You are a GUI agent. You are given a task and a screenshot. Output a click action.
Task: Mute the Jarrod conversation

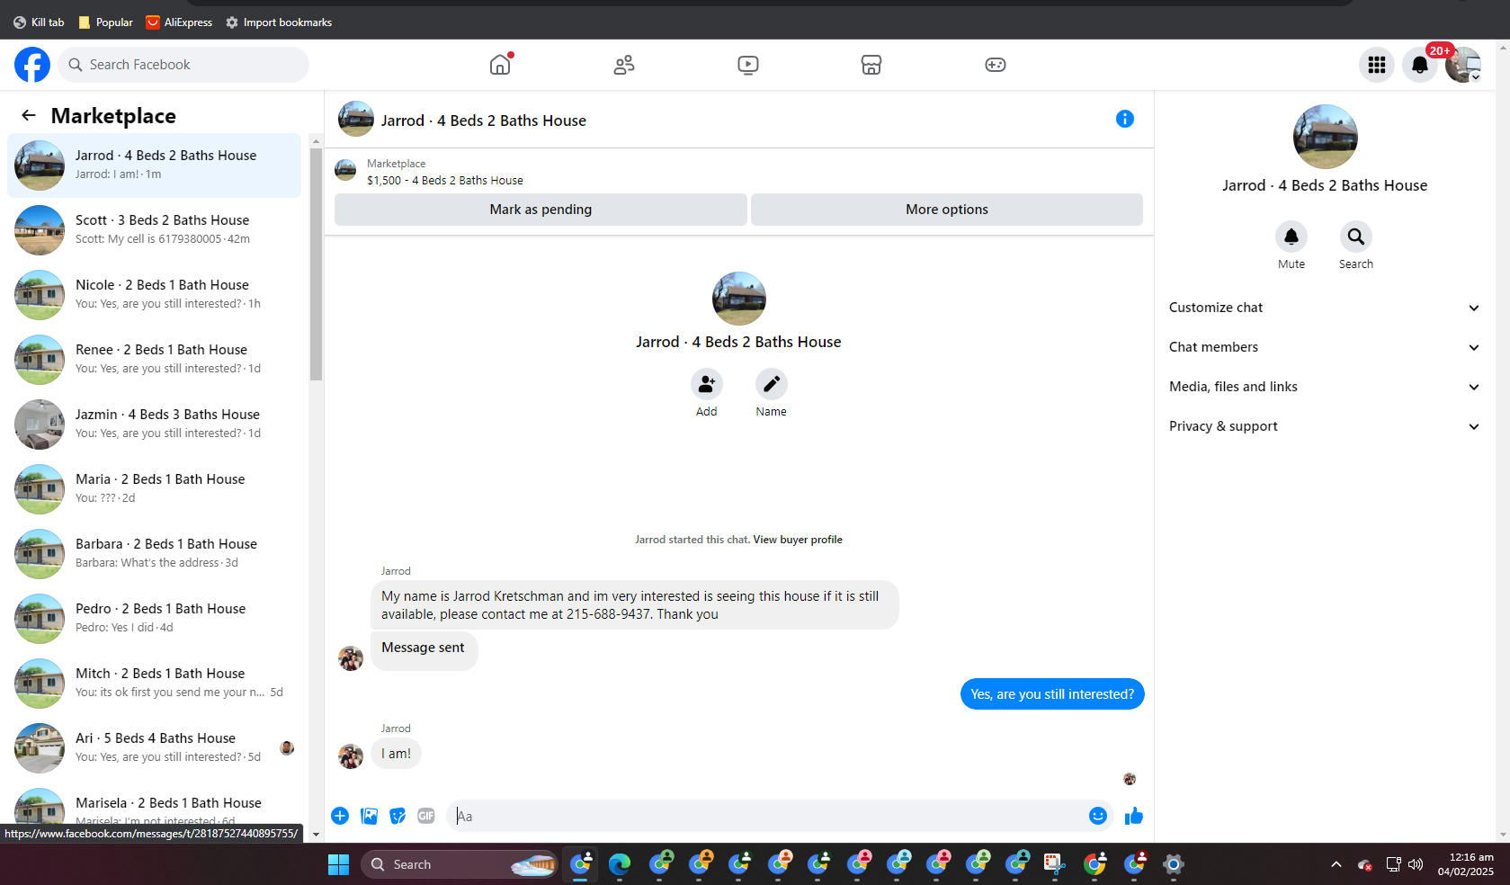[1291, 237]
